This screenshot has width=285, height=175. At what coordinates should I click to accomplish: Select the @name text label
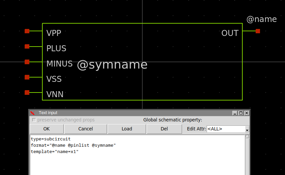tap(261, 19)
